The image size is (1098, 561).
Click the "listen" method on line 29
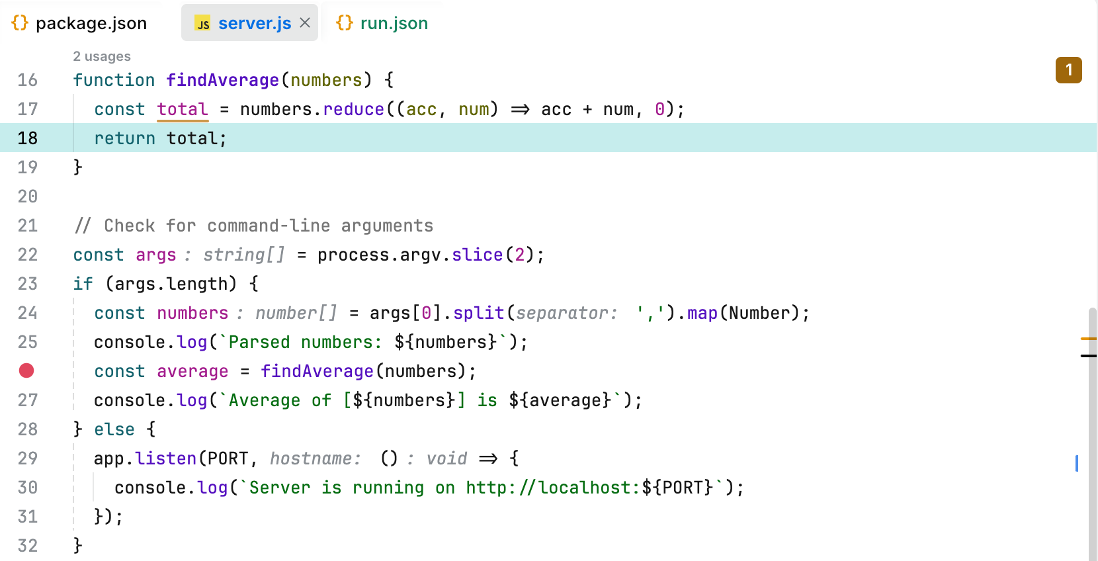166,458
